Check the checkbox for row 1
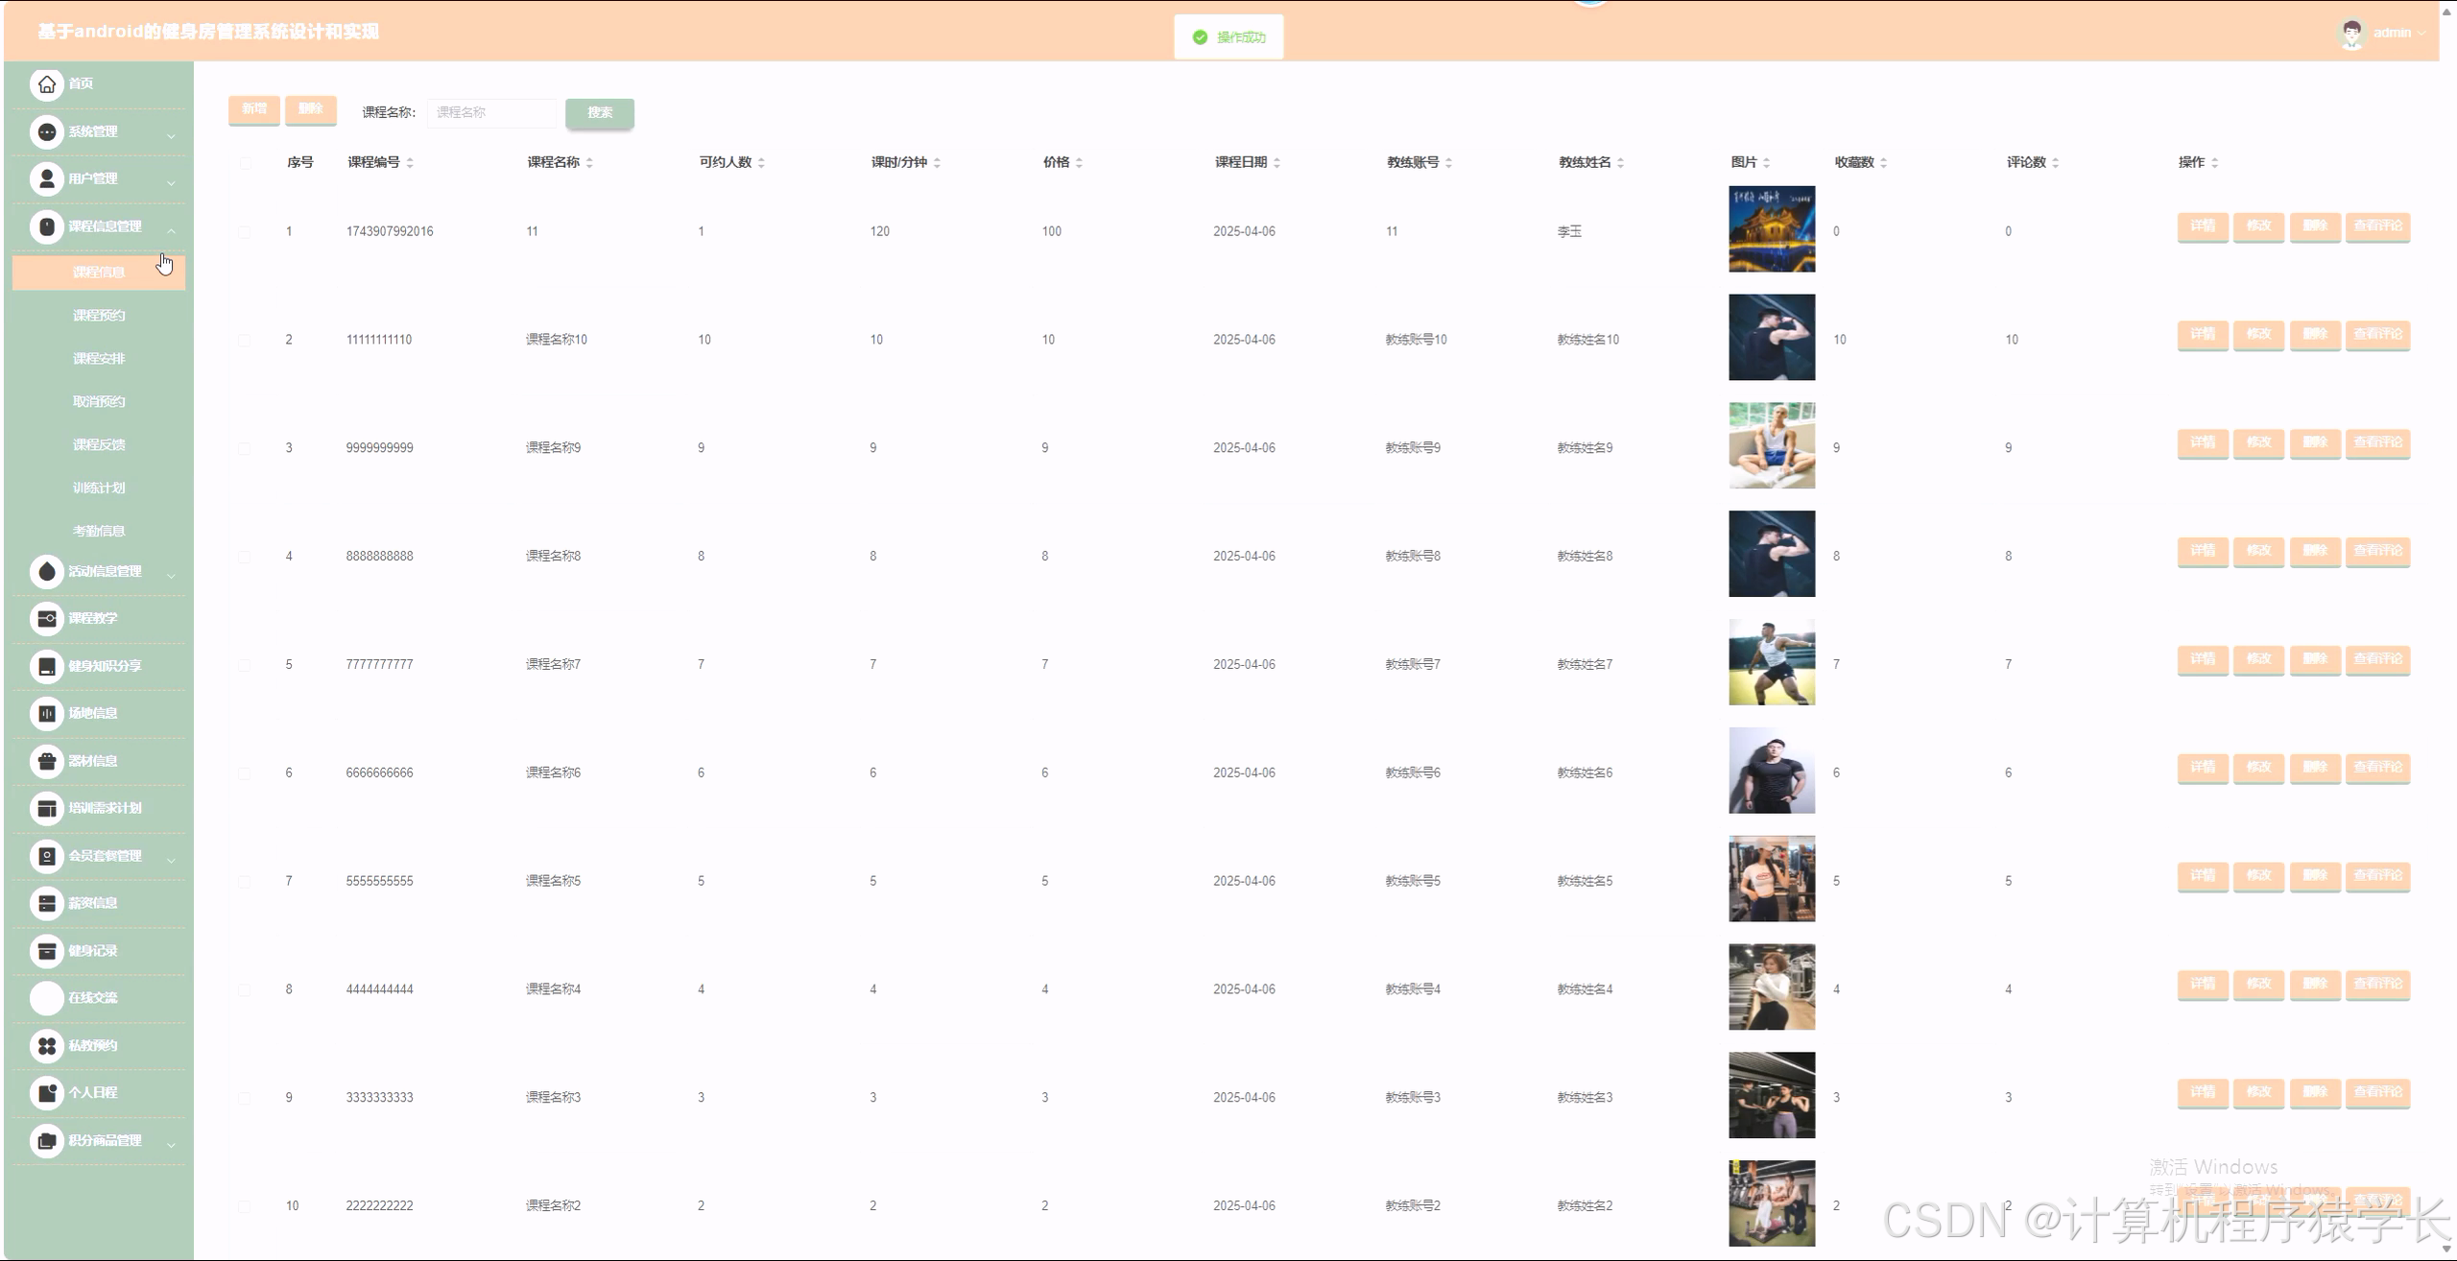Screen dimensions: 2457x1261 245,232
